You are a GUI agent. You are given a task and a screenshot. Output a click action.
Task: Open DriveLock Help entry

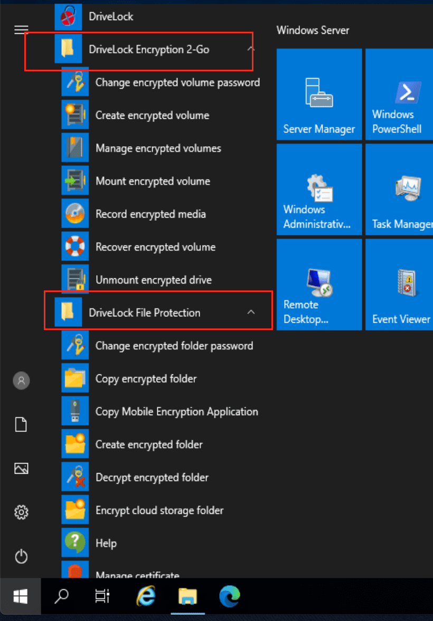coord(106,543)
